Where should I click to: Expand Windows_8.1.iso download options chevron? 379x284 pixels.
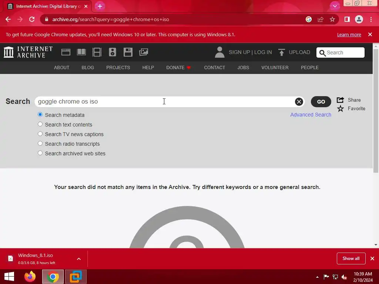click(79, 259)
